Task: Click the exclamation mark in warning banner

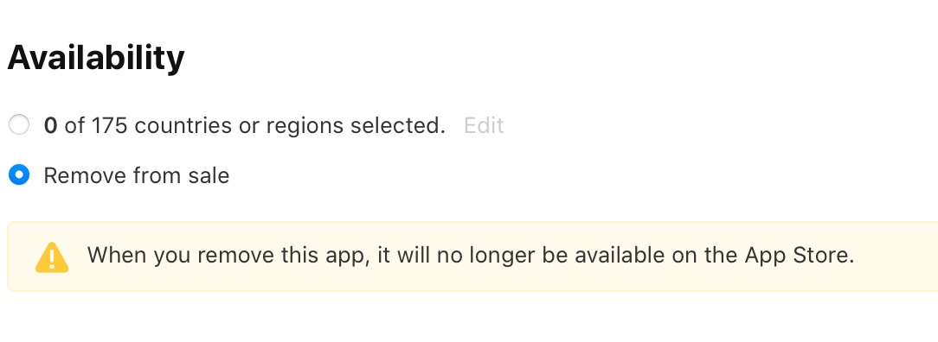Action: pyautogui.click(x=52, y=259)
